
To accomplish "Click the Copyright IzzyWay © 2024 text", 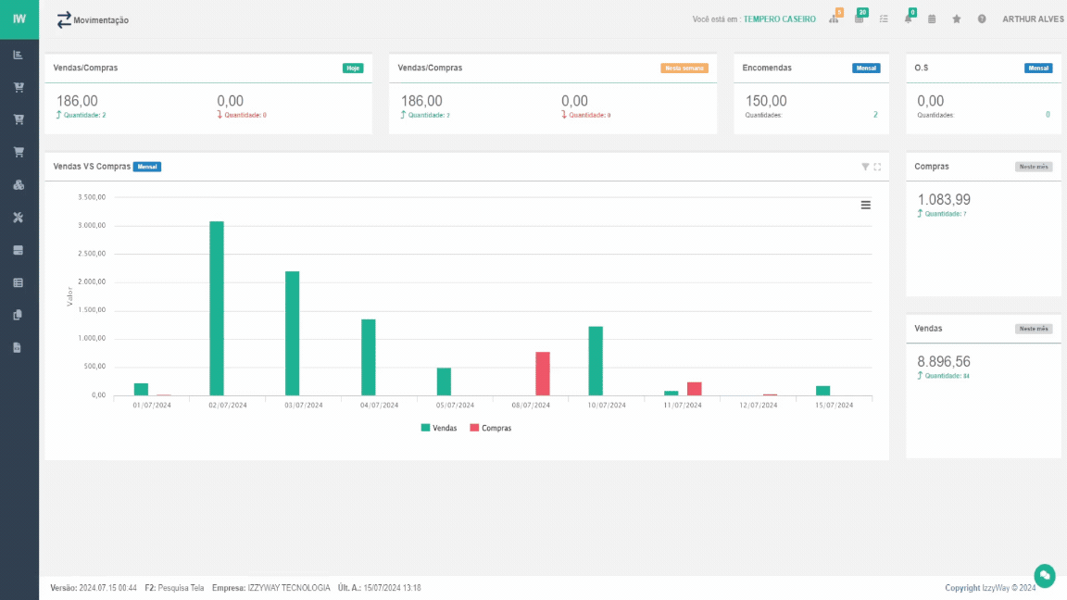I will point(990,588).
